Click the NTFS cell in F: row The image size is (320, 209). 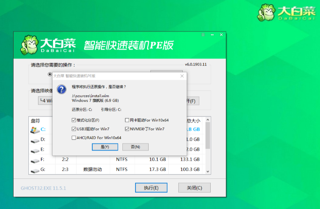pos(122,159)
